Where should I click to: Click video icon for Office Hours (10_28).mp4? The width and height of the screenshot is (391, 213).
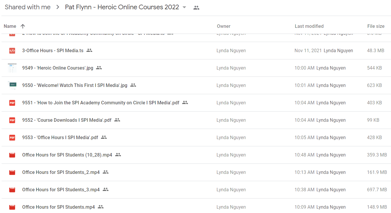point(12,155)
